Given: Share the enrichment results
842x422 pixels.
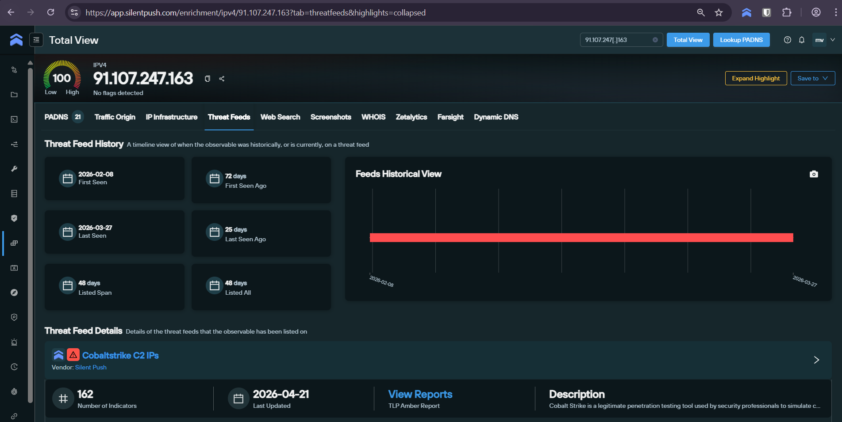Looking at the screenshot, I should tap(222, 78).
